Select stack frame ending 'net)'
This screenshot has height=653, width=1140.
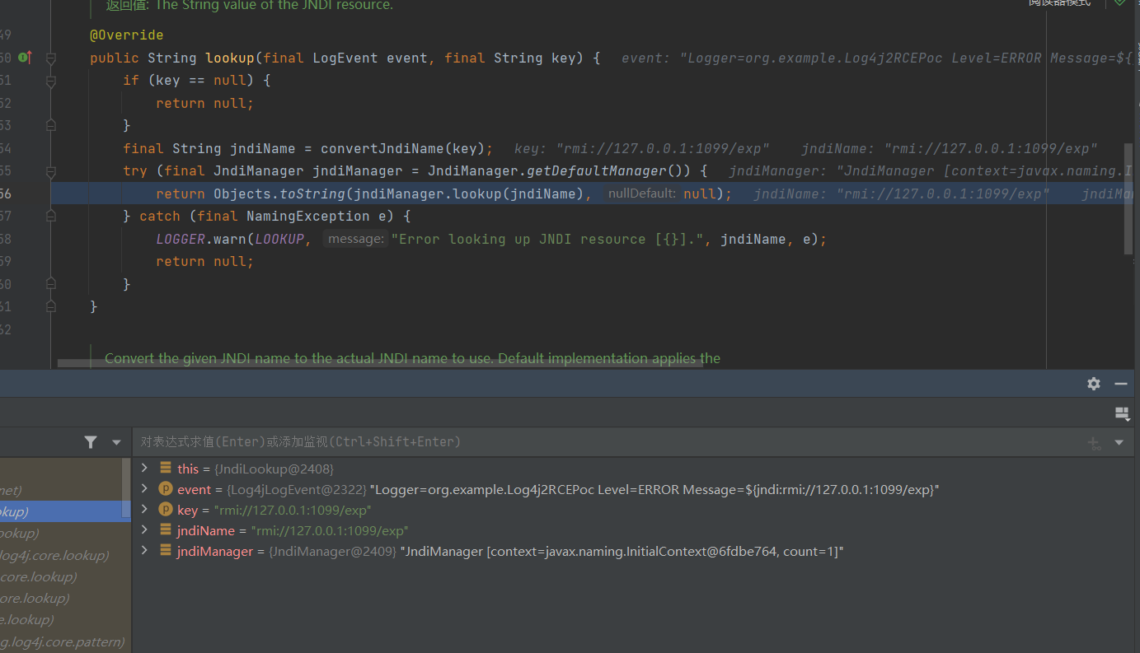[x=60, y=490]
